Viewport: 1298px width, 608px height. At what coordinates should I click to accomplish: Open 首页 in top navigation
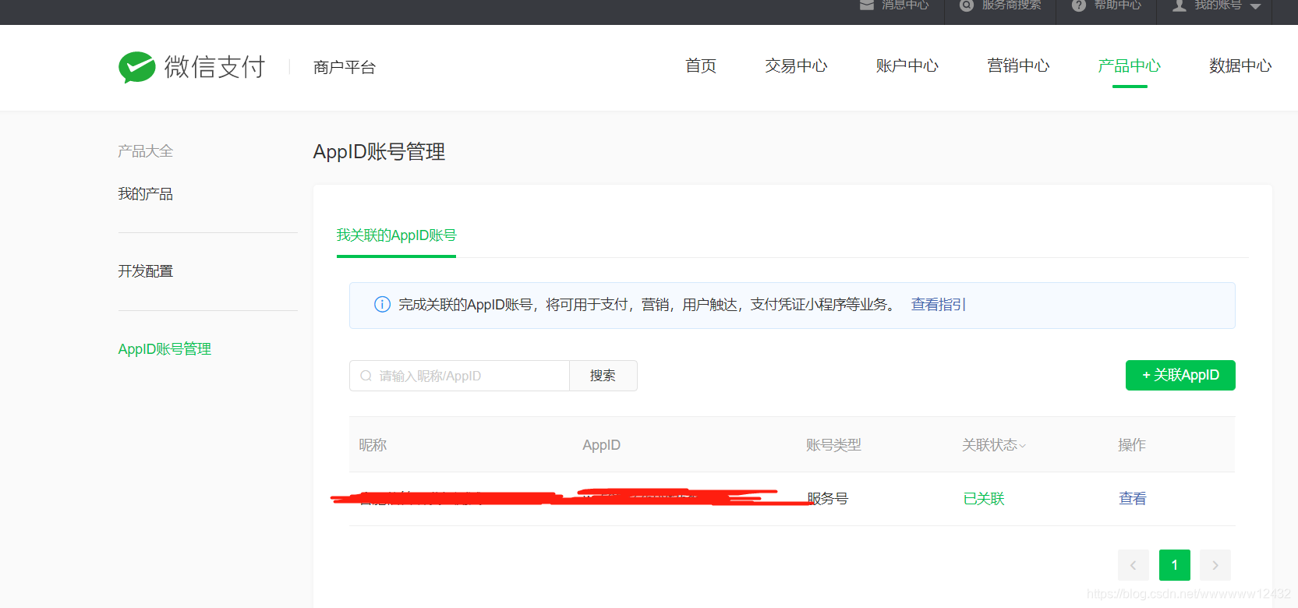[701, 66]
